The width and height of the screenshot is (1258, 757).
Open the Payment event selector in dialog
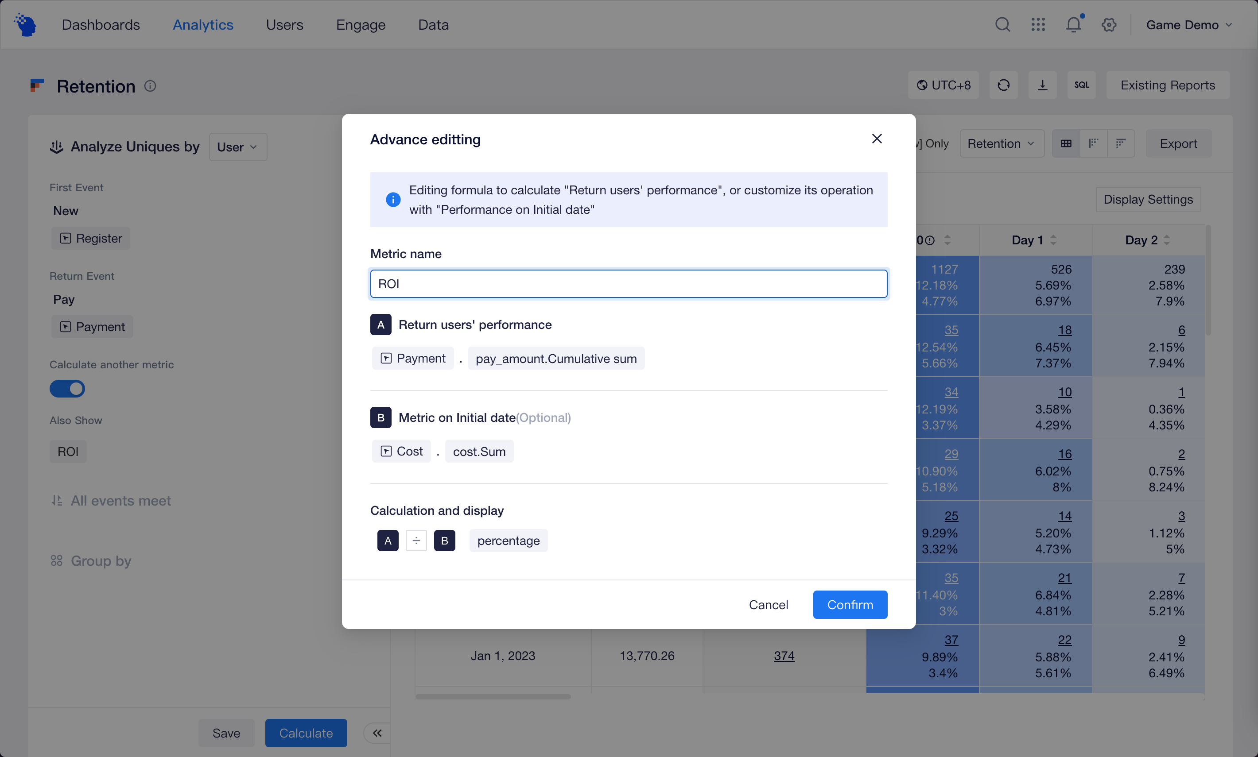[x=413, y=359]
